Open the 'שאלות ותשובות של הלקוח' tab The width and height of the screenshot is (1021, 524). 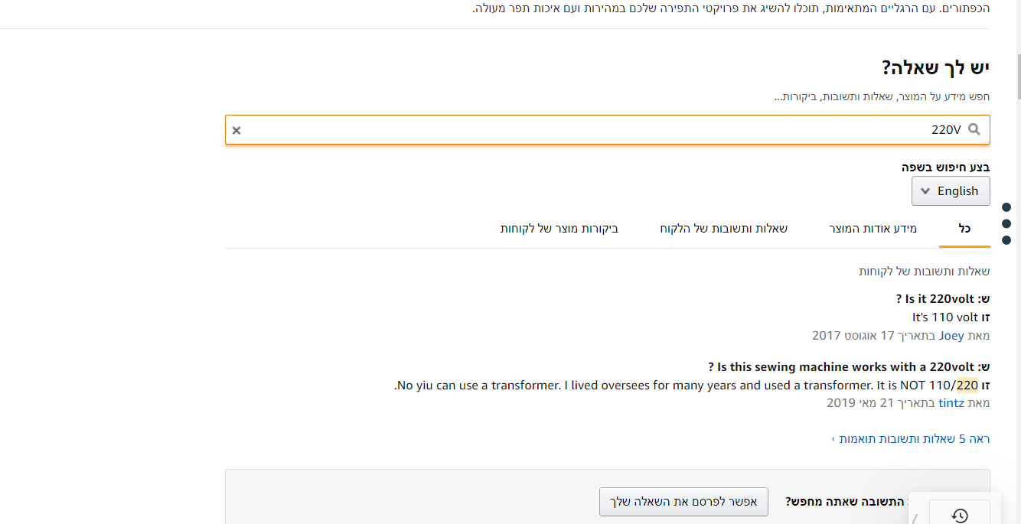[x=723, y=229]
